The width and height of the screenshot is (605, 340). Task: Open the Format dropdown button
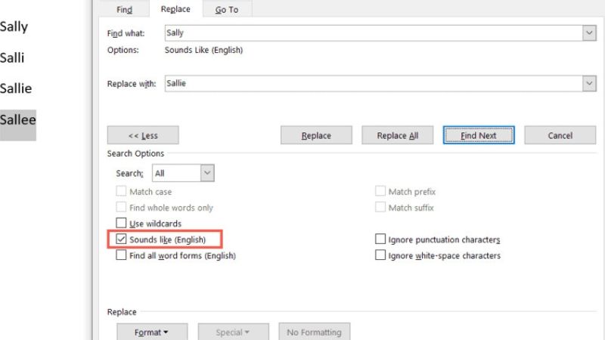pos(152,332)
